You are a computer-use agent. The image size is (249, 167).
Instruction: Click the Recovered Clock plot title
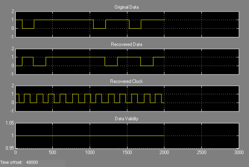[127, 81]
